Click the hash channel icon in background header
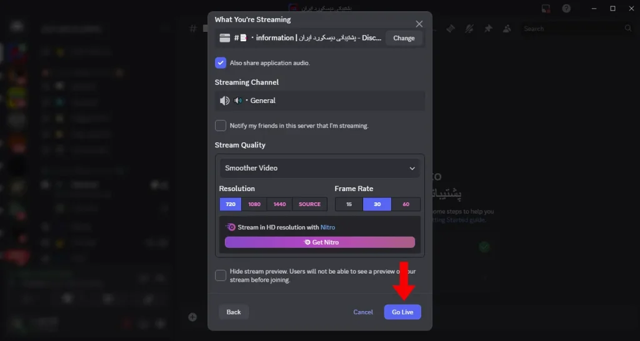 pyautogui.click(x=192, y=29)
